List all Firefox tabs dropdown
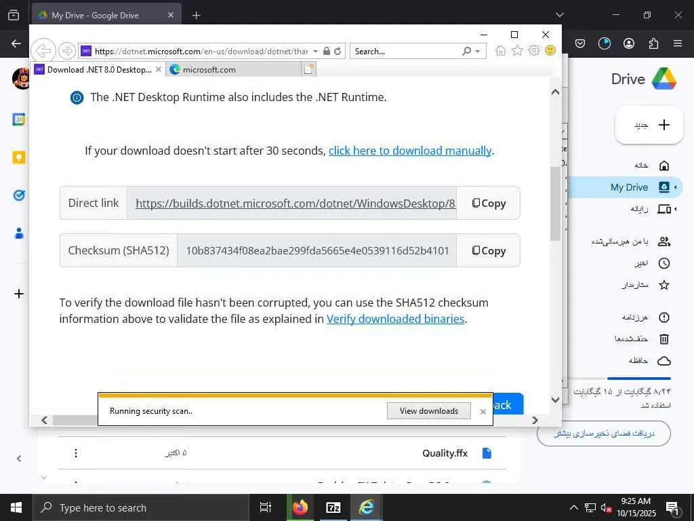 pyautogui.click(x=559, y=15)
